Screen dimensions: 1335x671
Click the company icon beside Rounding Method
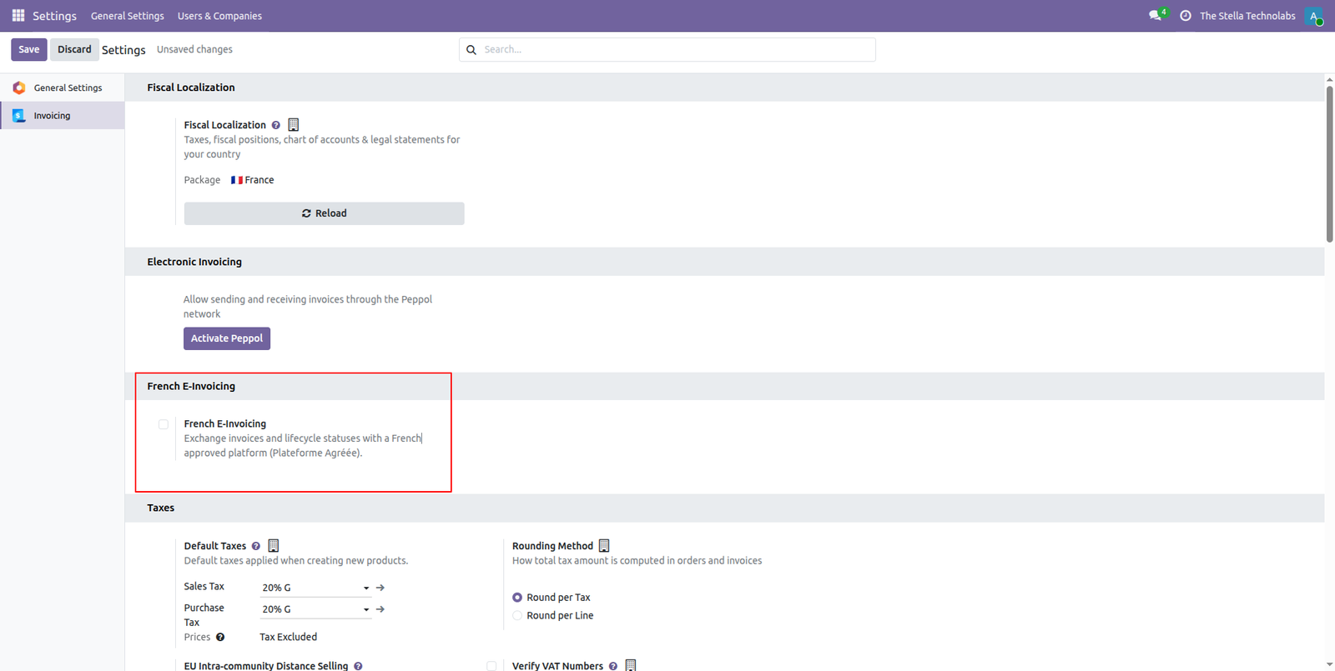coord(604,546)
